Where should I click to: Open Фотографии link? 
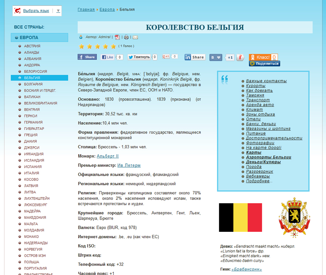(260, 143)
